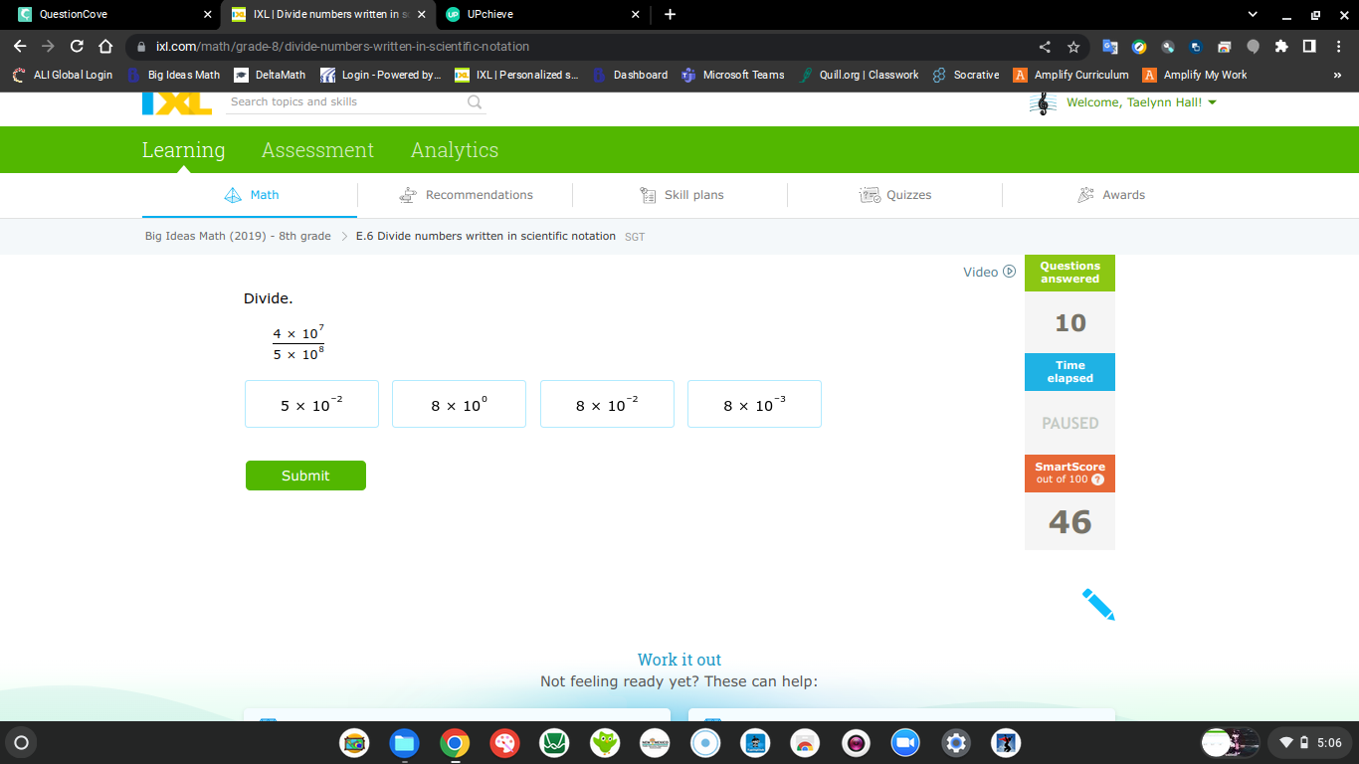Choose the 8 × 10⁻³ answer option

[x=754, y=404]
